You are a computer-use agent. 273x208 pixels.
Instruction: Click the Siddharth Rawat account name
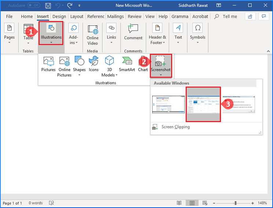point(193,6)
